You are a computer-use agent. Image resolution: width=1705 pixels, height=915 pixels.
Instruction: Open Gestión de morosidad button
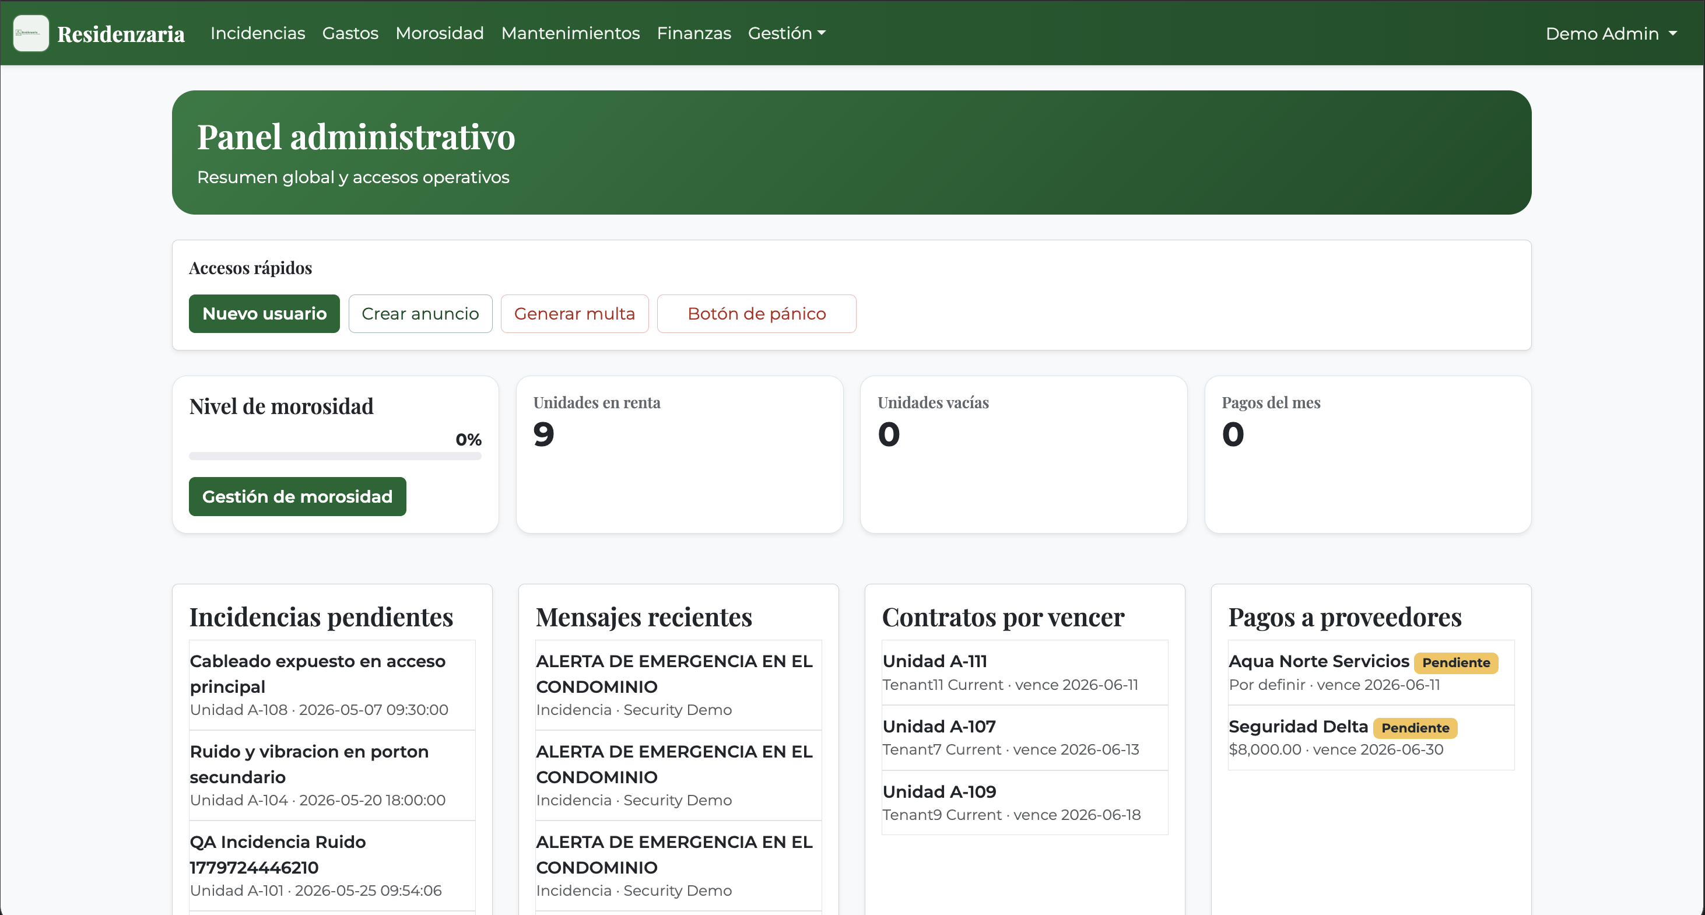point(297,496)
